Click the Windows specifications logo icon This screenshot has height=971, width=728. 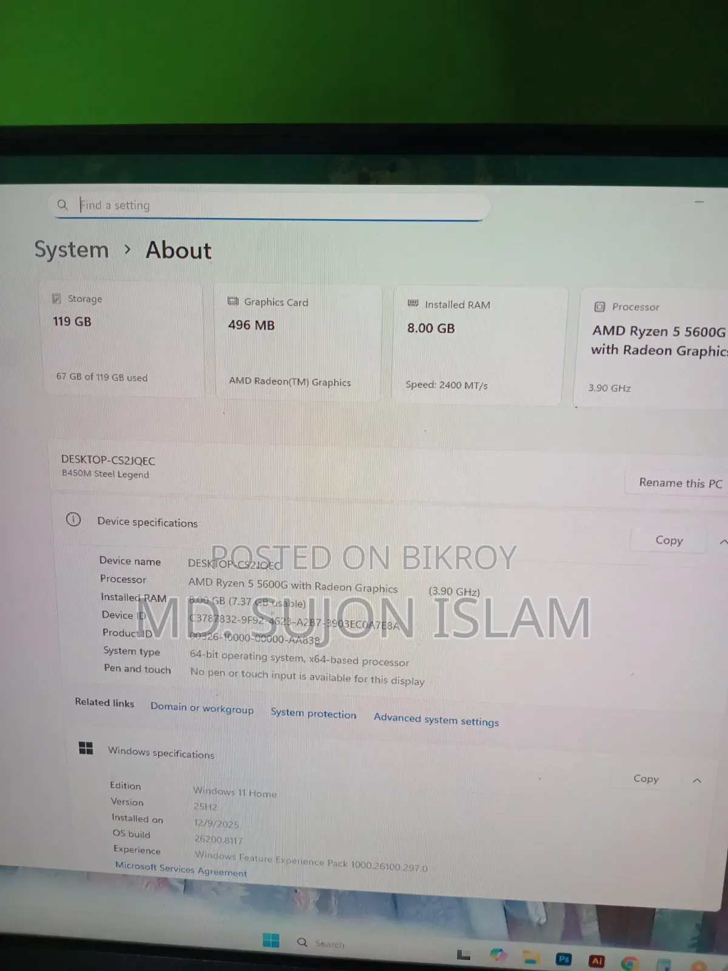(86, 748)
